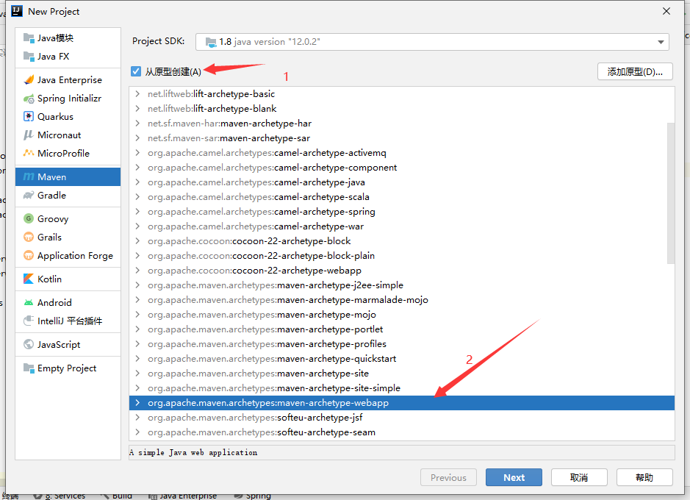The width and height of the screenshot is (690, 500).
Task: Choose Gradle in project type list
Action: [68, 195]
